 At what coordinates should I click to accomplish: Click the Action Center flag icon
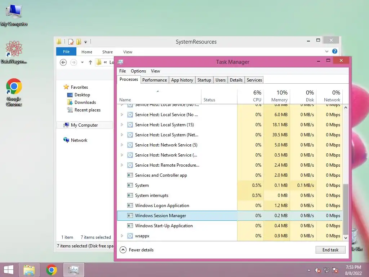(x=335, y=270)
